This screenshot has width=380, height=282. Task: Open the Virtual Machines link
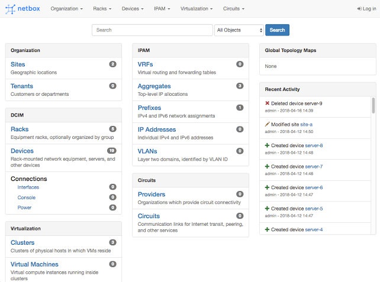pyautogui.click(x=34, y=264)
